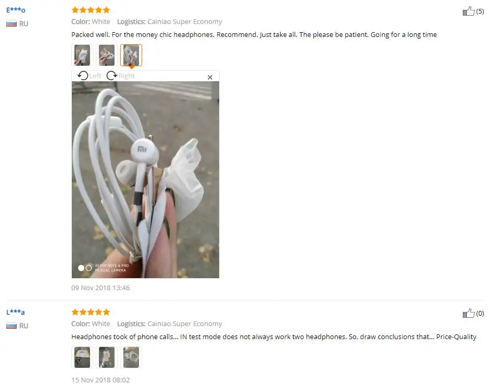494x386 pixels.
Task: Click the enlarged Mi earphones photo
Action: [145, 180]
